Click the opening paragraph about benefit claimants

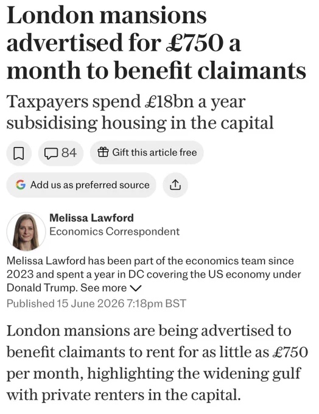point(158,362)
